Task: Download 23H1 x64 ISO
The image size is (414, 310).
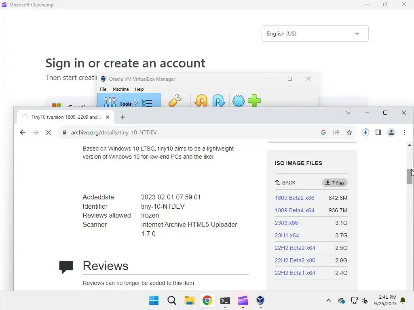Action: pyautogui.click(x=287, y=235)
